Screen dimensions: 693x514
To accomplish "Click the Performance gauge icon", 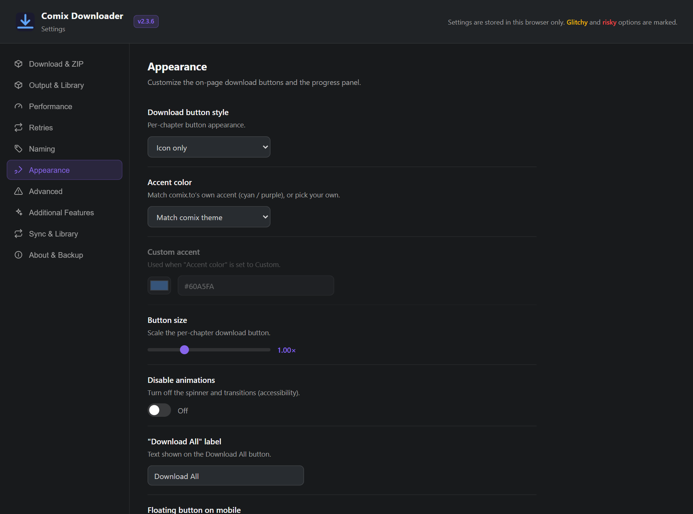I will (19, 106).
